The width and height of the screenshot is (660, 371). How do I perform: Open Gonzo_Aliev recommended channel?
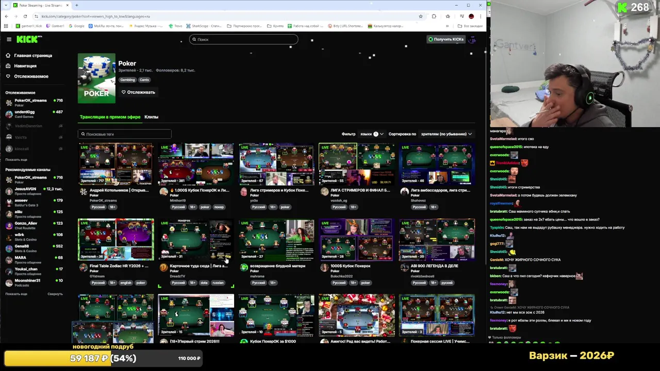click(x=34, y=225)
